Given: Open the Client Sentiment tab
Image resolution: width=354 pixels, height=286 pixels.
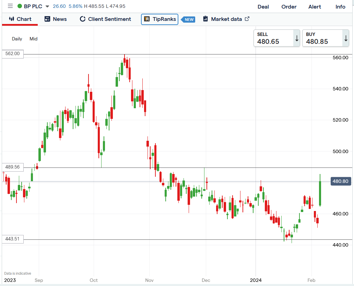Looking at the screenshot, I should click(x=105, y=19).
